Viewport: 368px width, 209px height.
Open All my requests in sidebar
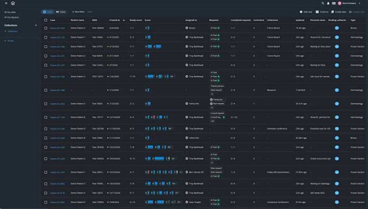coord(11,17)
